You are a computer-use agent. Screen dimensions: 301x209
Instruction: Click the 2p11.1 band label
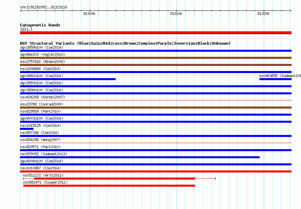26,29
